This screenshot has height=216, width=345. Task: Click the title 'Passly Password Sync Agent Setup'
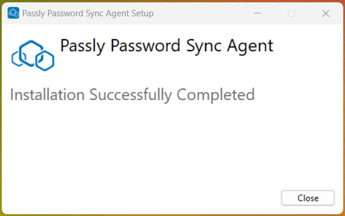tap(88, 13)
